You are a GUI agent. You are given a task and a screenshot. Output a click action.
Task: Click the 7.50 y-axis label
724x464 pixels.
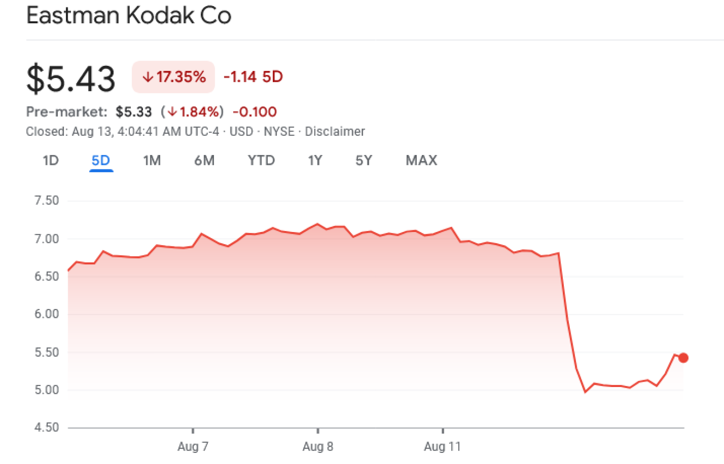(x=47, y=201)
